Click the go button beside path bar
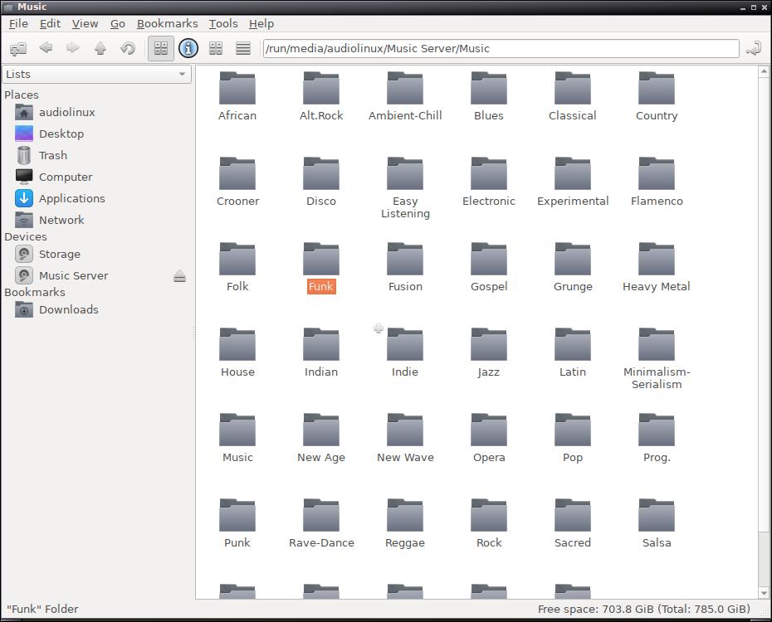The image size is (772, 622). pos(754,49)
